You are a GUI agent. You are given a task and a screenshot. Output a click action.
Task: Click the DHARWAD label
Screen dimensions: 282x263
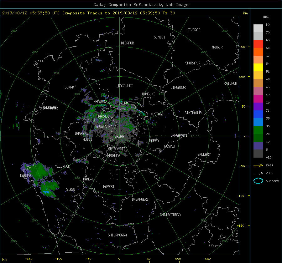81,134
